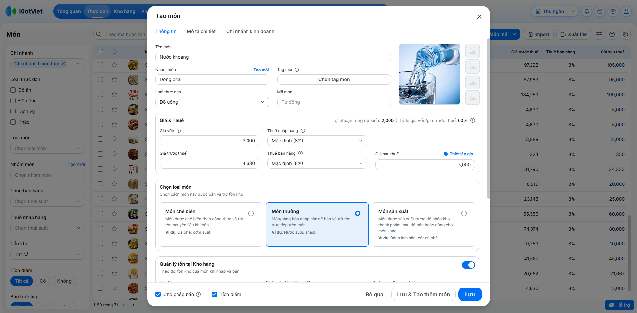Click the first empty image placeholder icon
This screenshot has height=313, width=637.
[472, 51]
